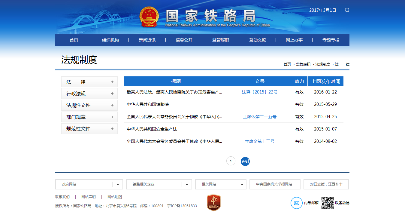Click the national emblem logo
Image resolution: width=405 pixels, height=218 pixels.
click(149, 17)
